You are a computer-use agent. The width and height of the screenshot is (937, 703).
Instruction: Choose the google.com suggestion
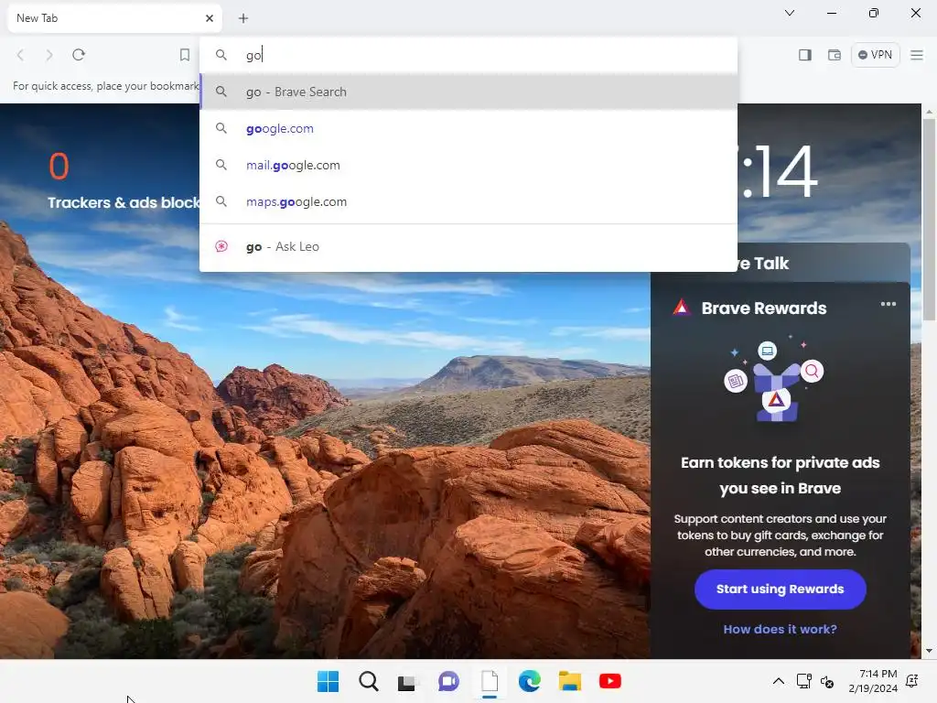[468, 128]
